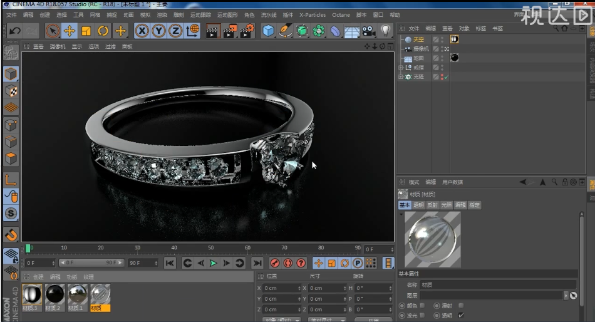
Task: Open the 图层 layer dropdown arrow
Action: coord(566,296)
